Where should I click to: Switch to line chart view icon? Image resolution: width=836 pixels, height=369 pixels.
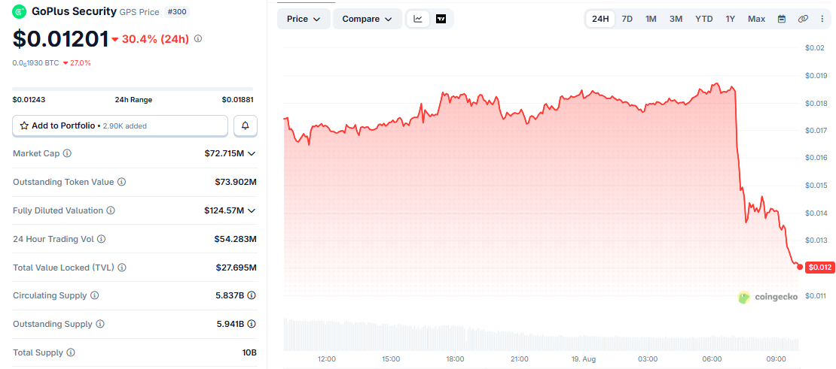[418, 19]
